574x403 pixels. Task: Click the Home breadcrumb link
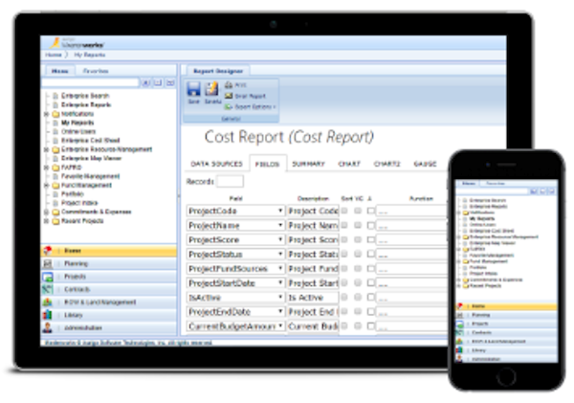54,55
